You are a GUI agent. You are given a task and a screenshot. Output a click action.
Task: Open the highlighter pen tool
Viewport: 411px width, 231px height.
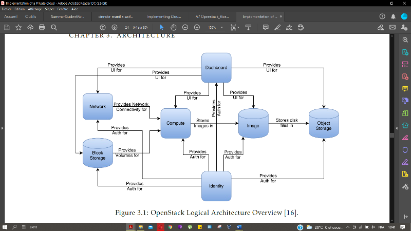[x=278, y=27]
